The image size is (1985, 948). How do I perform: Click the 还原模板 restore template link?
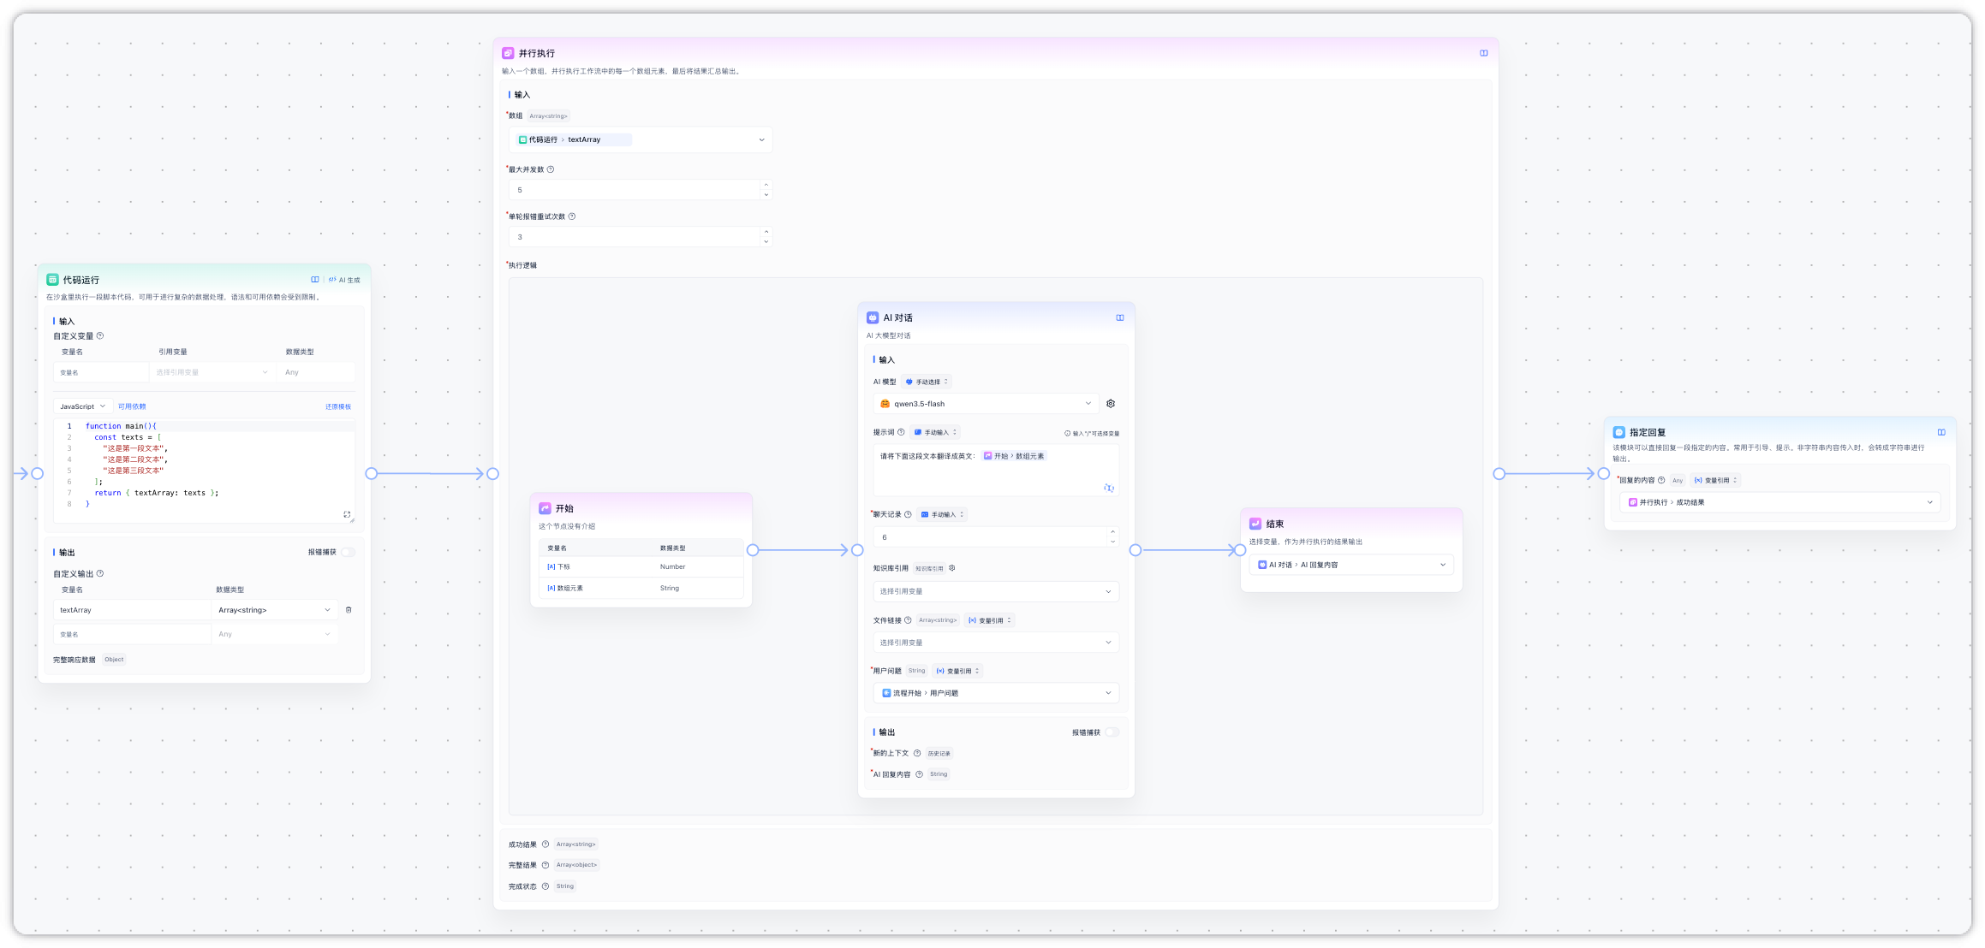coord(338,406)
